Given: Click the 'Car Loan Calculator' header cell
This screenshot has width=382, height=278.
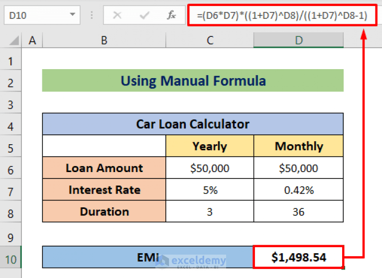Looking at the screenshot, I should pyautogui.click(x=193, y=124).
